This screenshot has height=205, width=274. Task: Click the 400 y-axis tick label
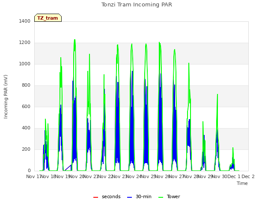click(x=26, y=128)
